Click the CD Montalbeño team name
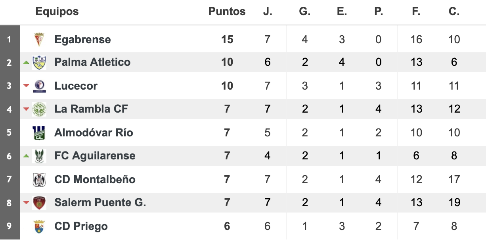 click(95, 179)
